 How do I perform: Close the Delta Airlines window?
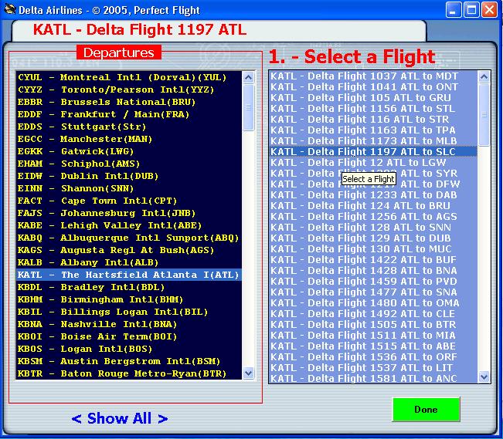pos(490,10)
